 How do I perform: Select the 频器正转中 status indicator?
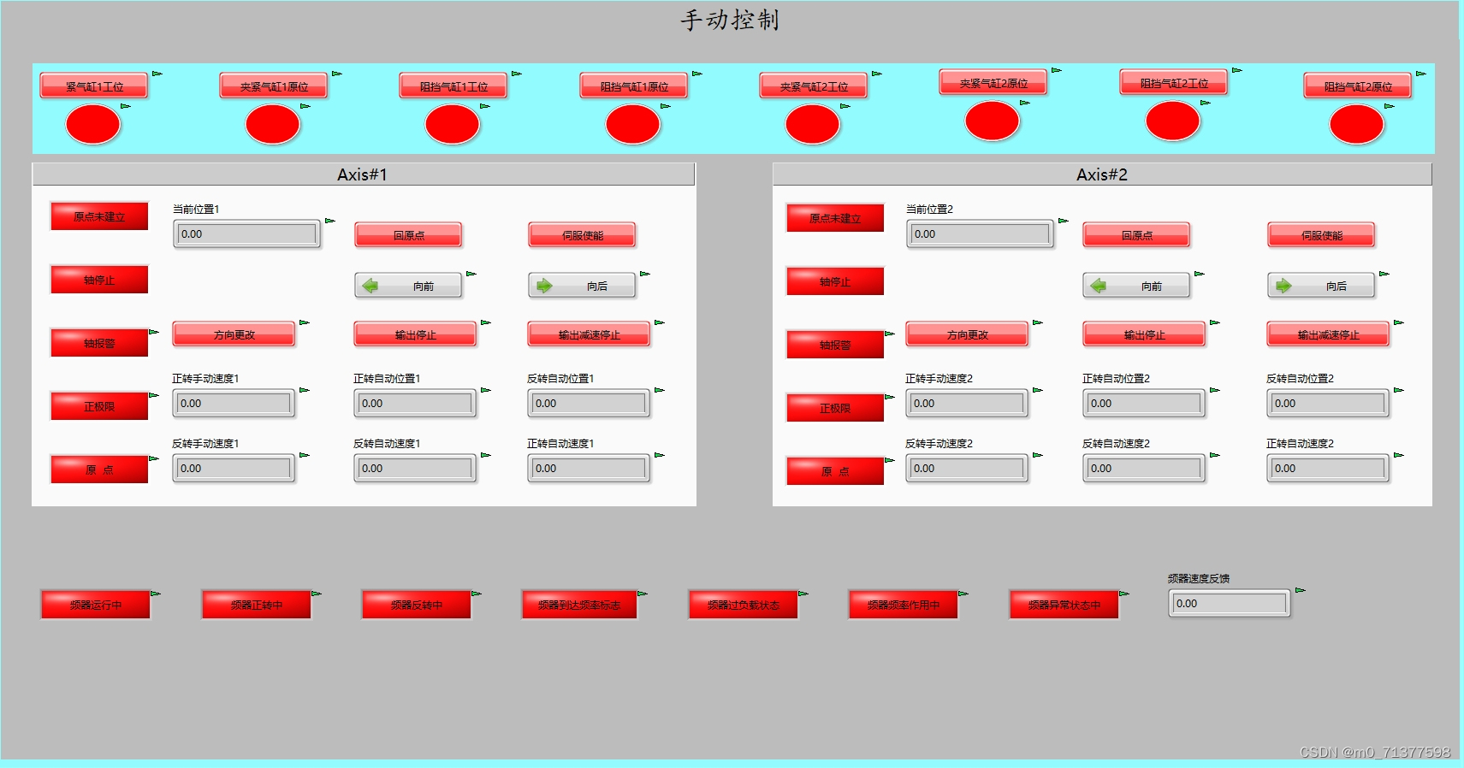point(257,605)
